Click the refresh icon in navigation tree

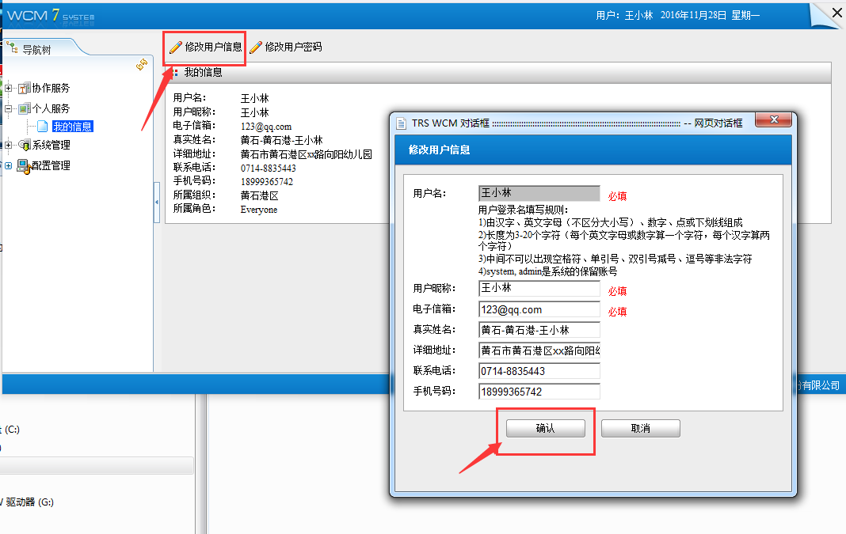pos(142,65)
